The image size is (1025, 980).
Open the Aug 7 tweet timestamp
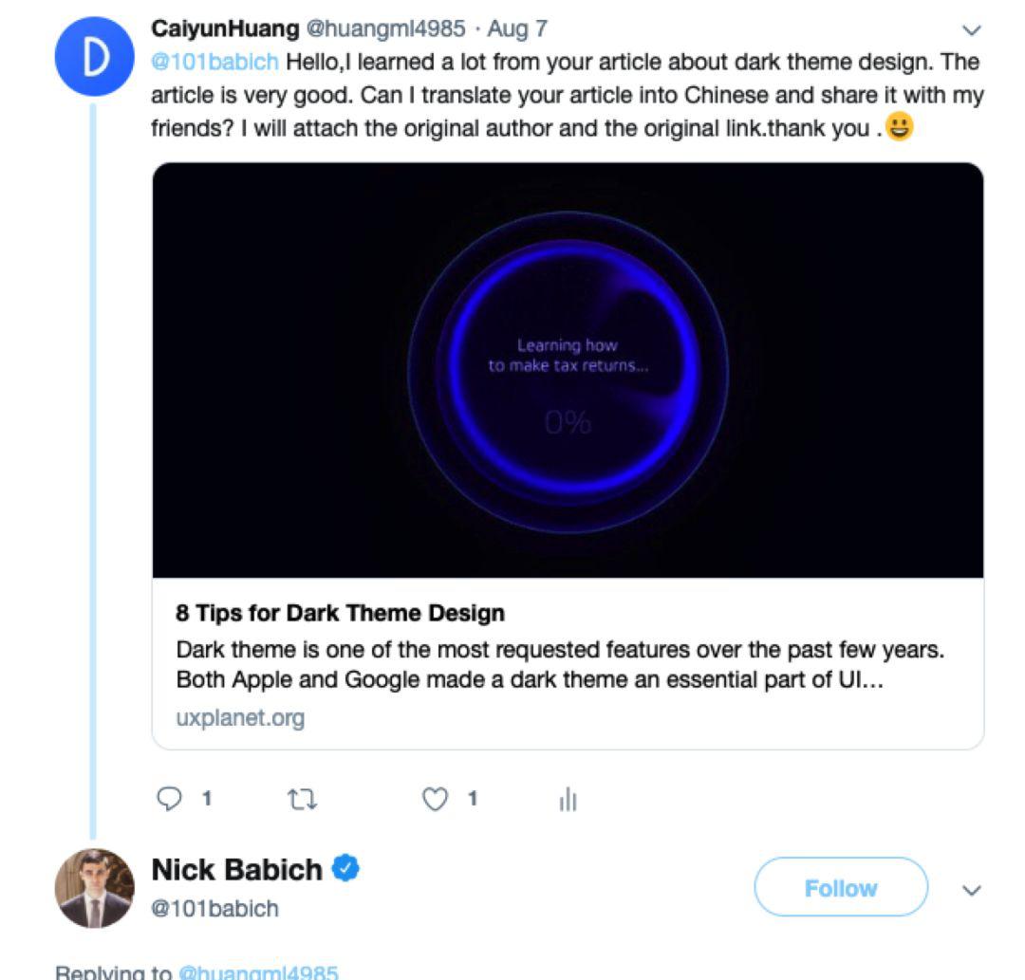[517, 28]
